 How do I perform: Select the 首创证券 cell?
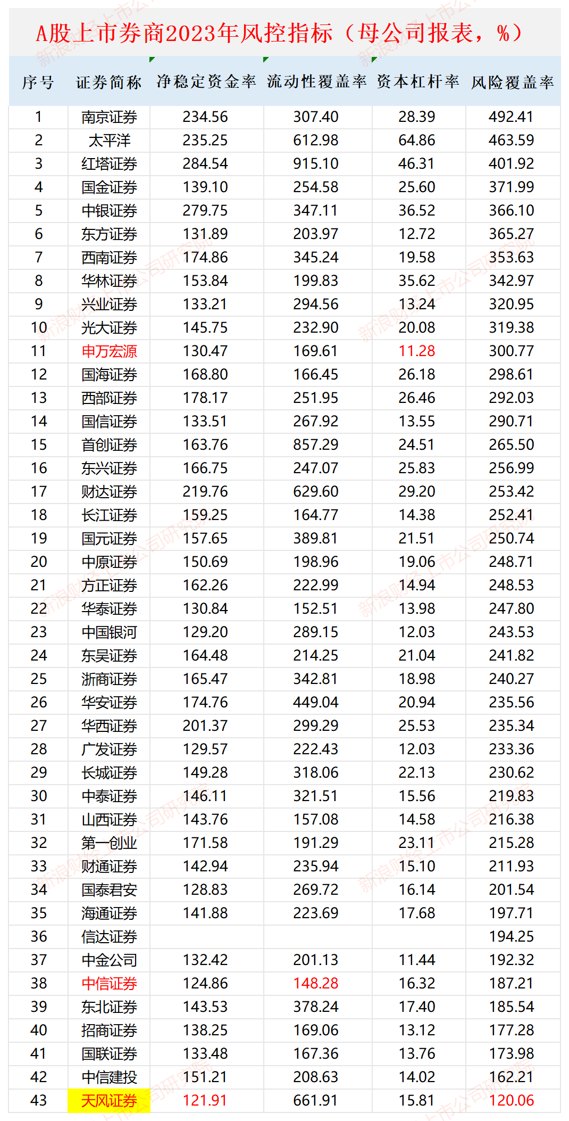pyautogui.click(x=109, y=445)
